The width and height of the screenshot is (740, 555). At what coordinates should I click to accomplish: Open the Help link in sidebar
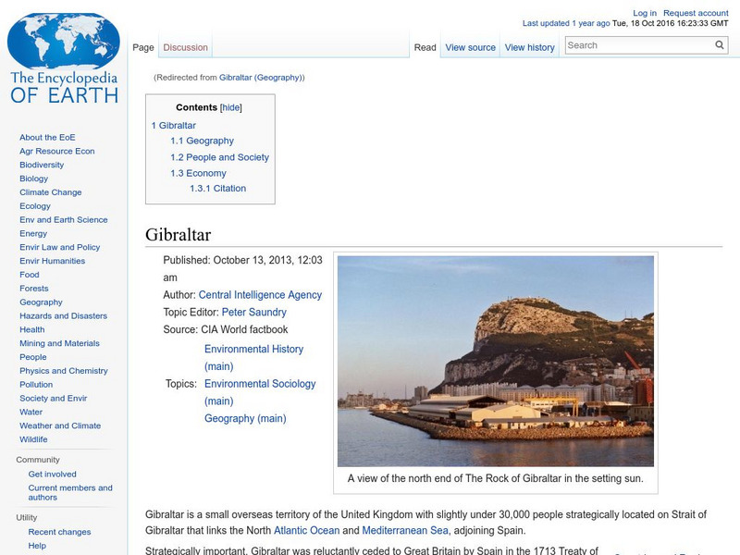(x=37, y=546)
